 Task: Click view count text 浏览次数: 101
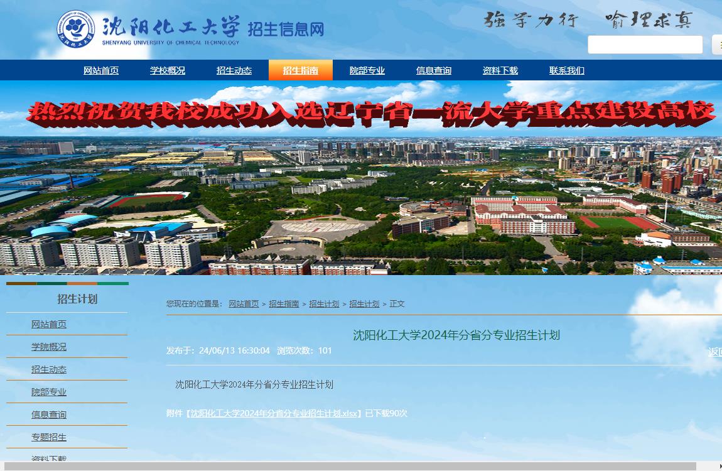(304, 351)
